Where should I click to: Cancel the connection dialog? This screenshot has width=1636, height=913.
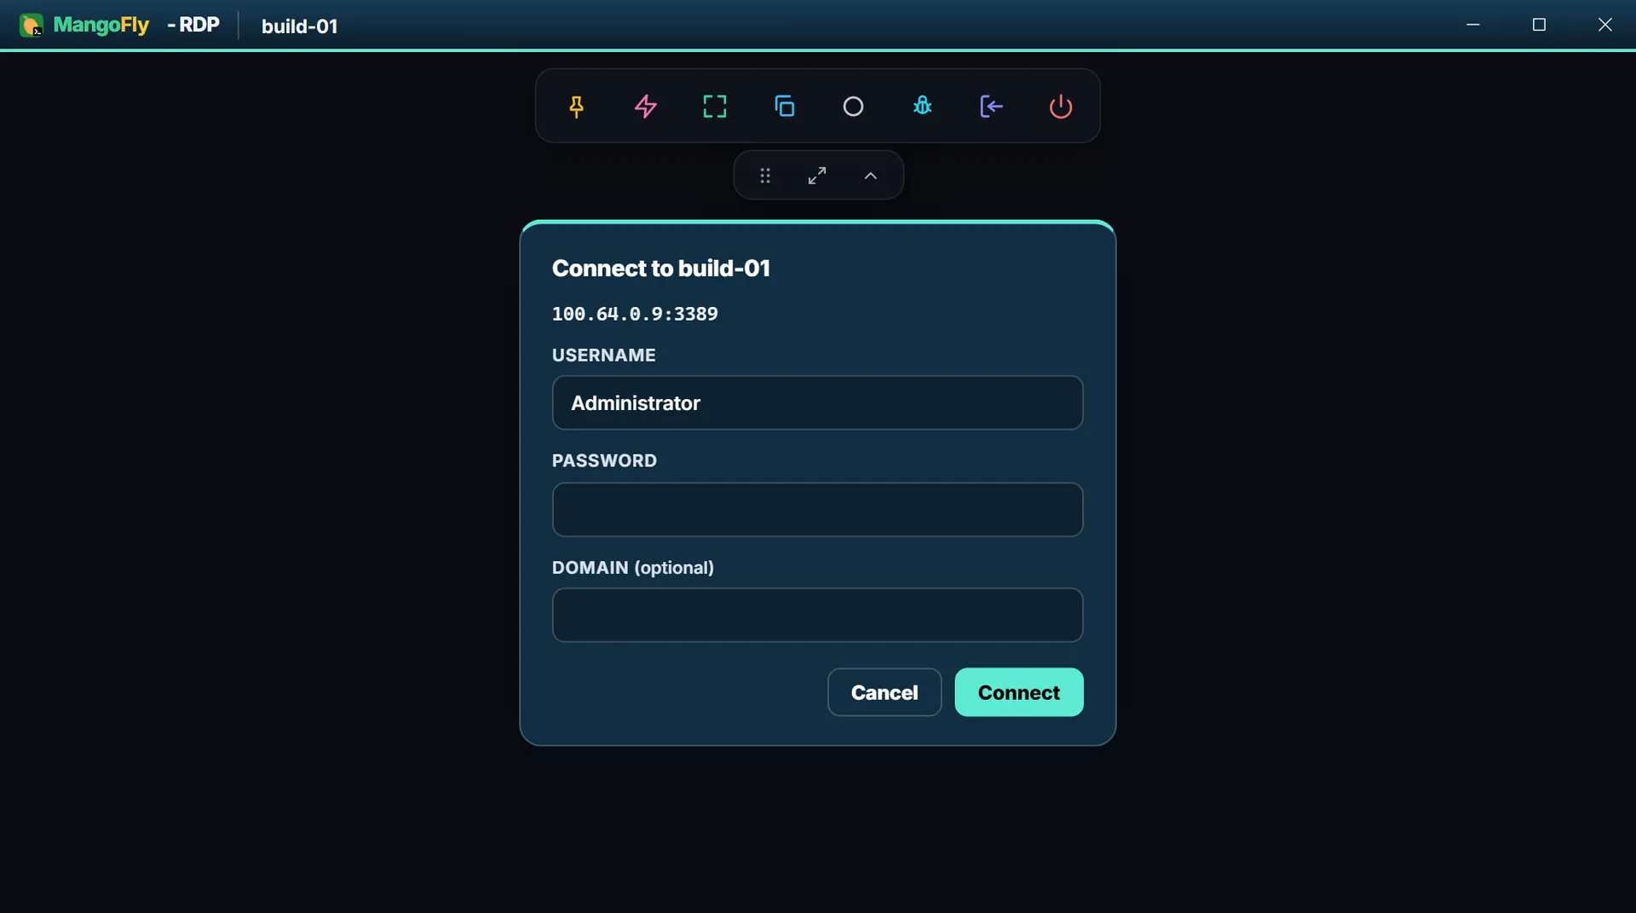click(884, 692)
